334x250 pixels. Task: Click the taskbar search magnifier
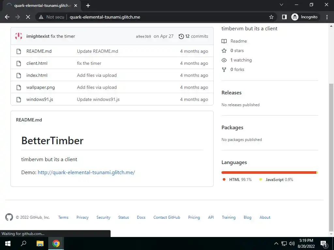[23, 243]
